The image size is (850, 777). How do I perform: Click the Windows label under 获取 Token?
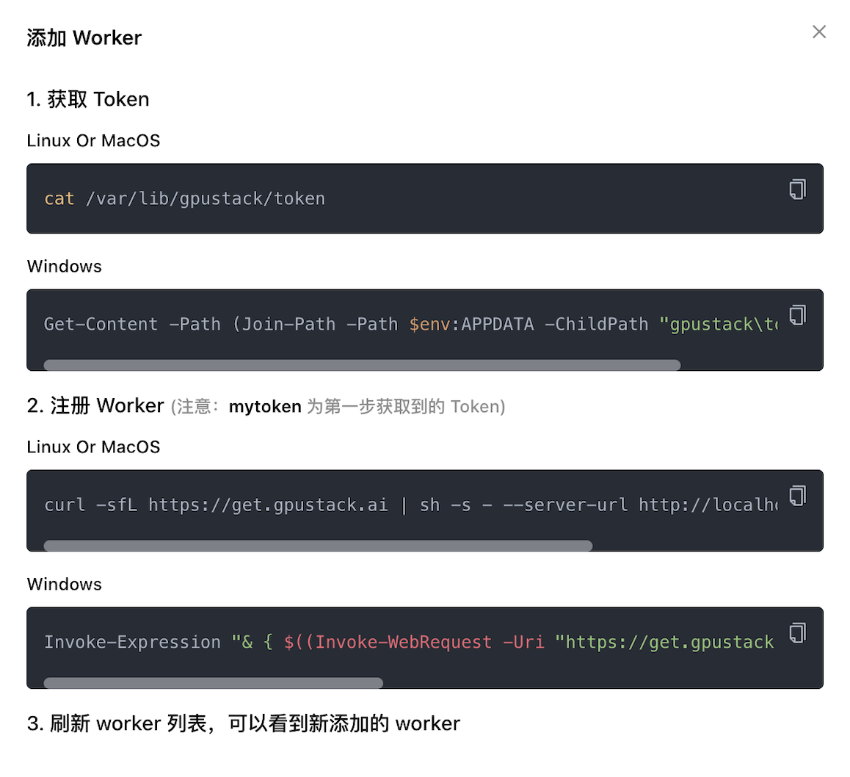click(x=65, y=267)
